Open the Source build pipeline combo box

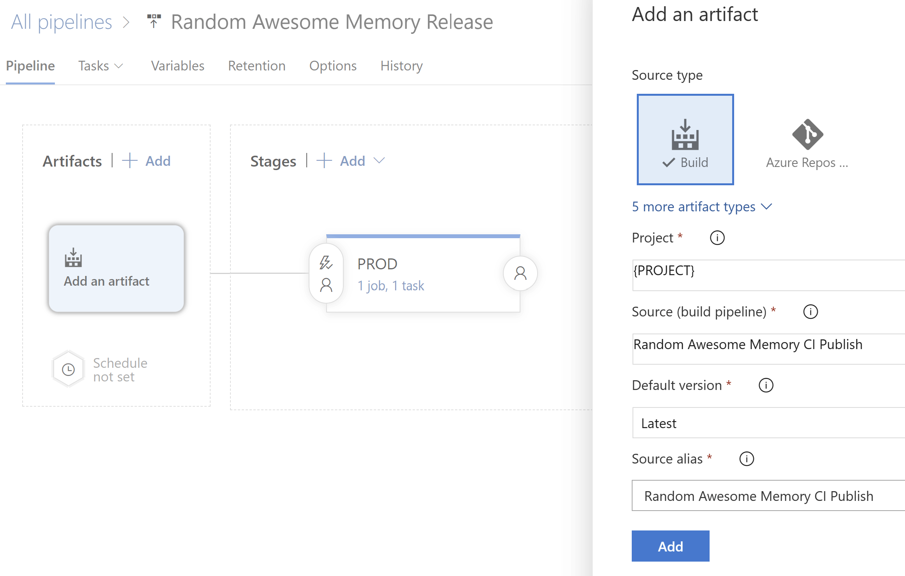click(768, 349)
